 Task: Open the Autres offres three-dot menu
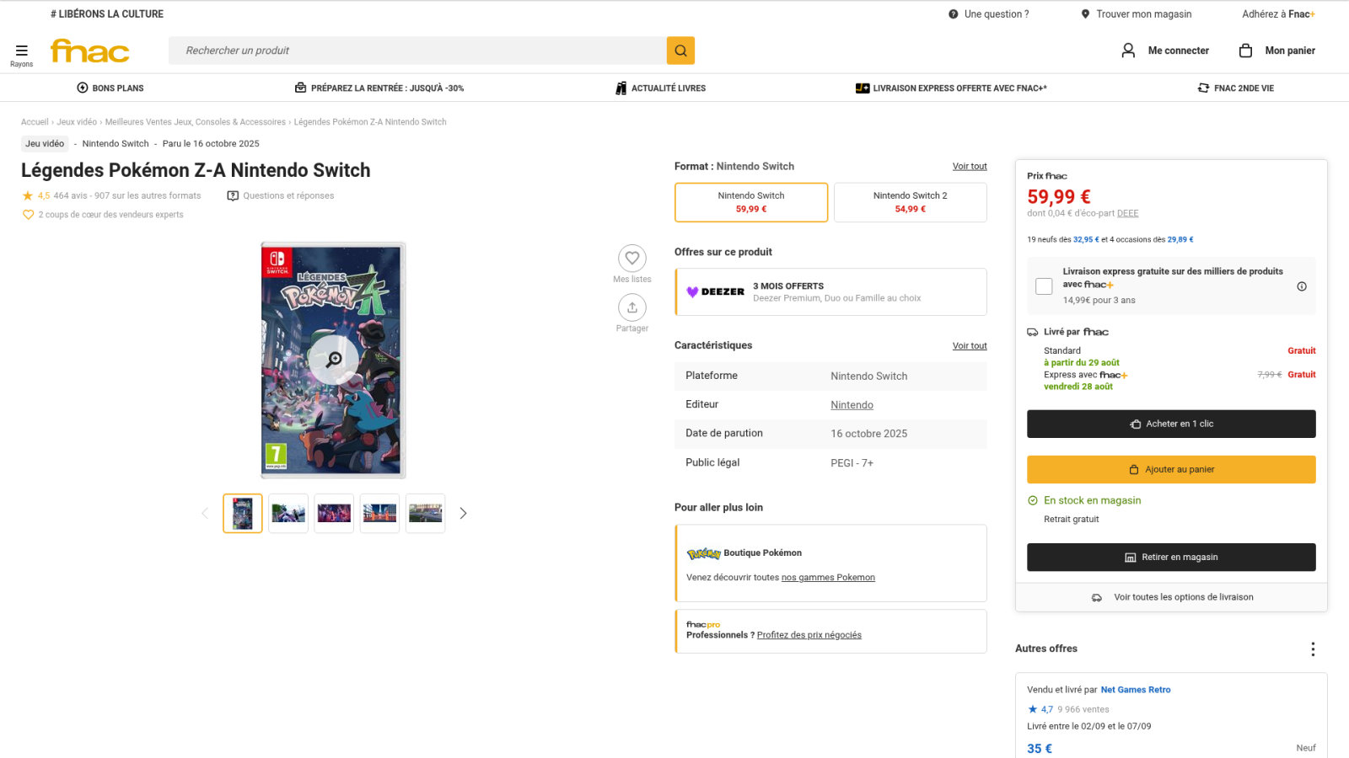click(x=1313, y=649)
